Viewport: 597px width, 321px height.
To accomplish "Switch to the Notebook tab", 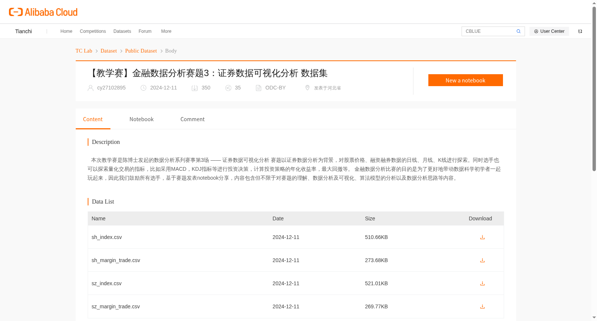I will point(141,119).
